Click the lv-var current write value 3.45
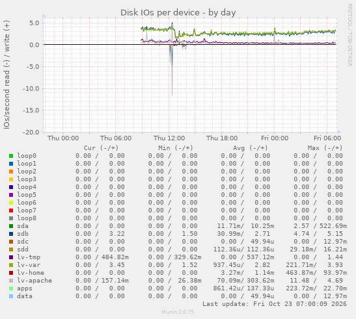The width and height of the screenshot is (356, 319). click(x=116, y=265)
